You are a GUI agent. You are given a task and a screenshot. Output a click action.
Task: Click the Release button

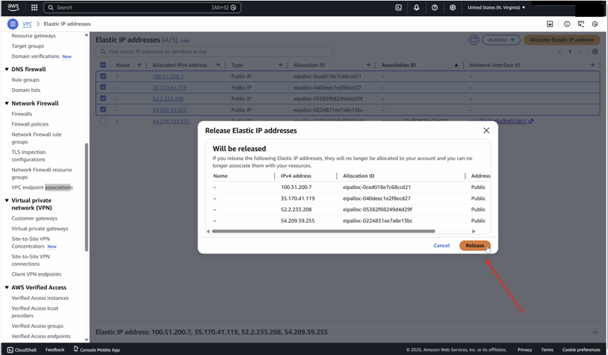(x=475, y=245)
